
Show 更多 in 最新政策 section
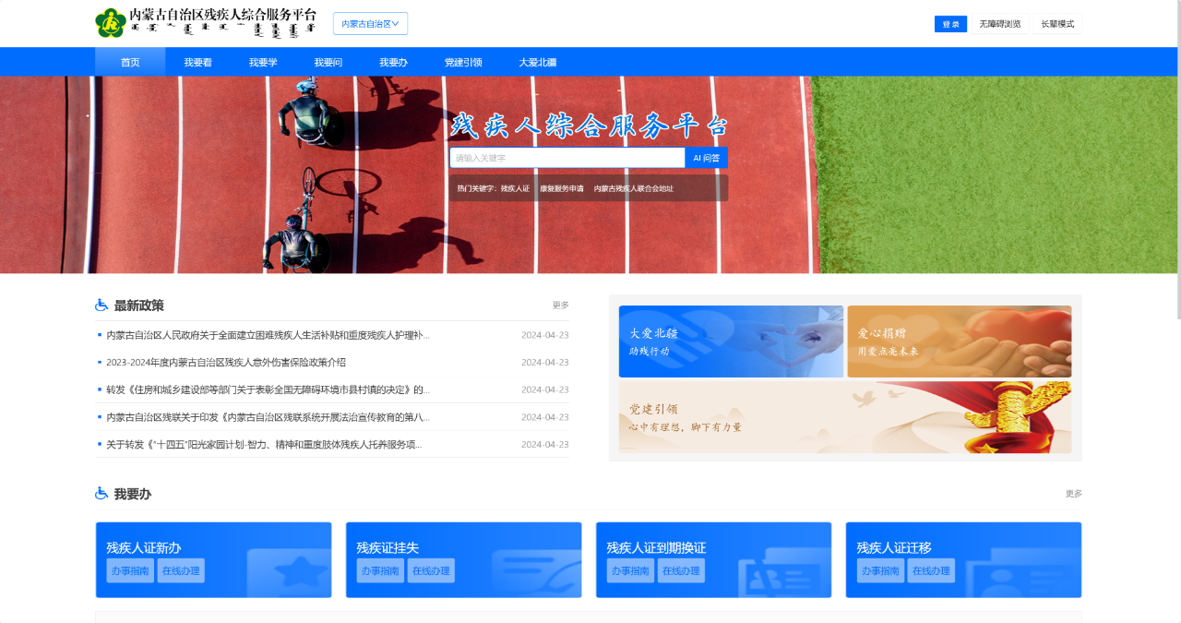(560, 306)
